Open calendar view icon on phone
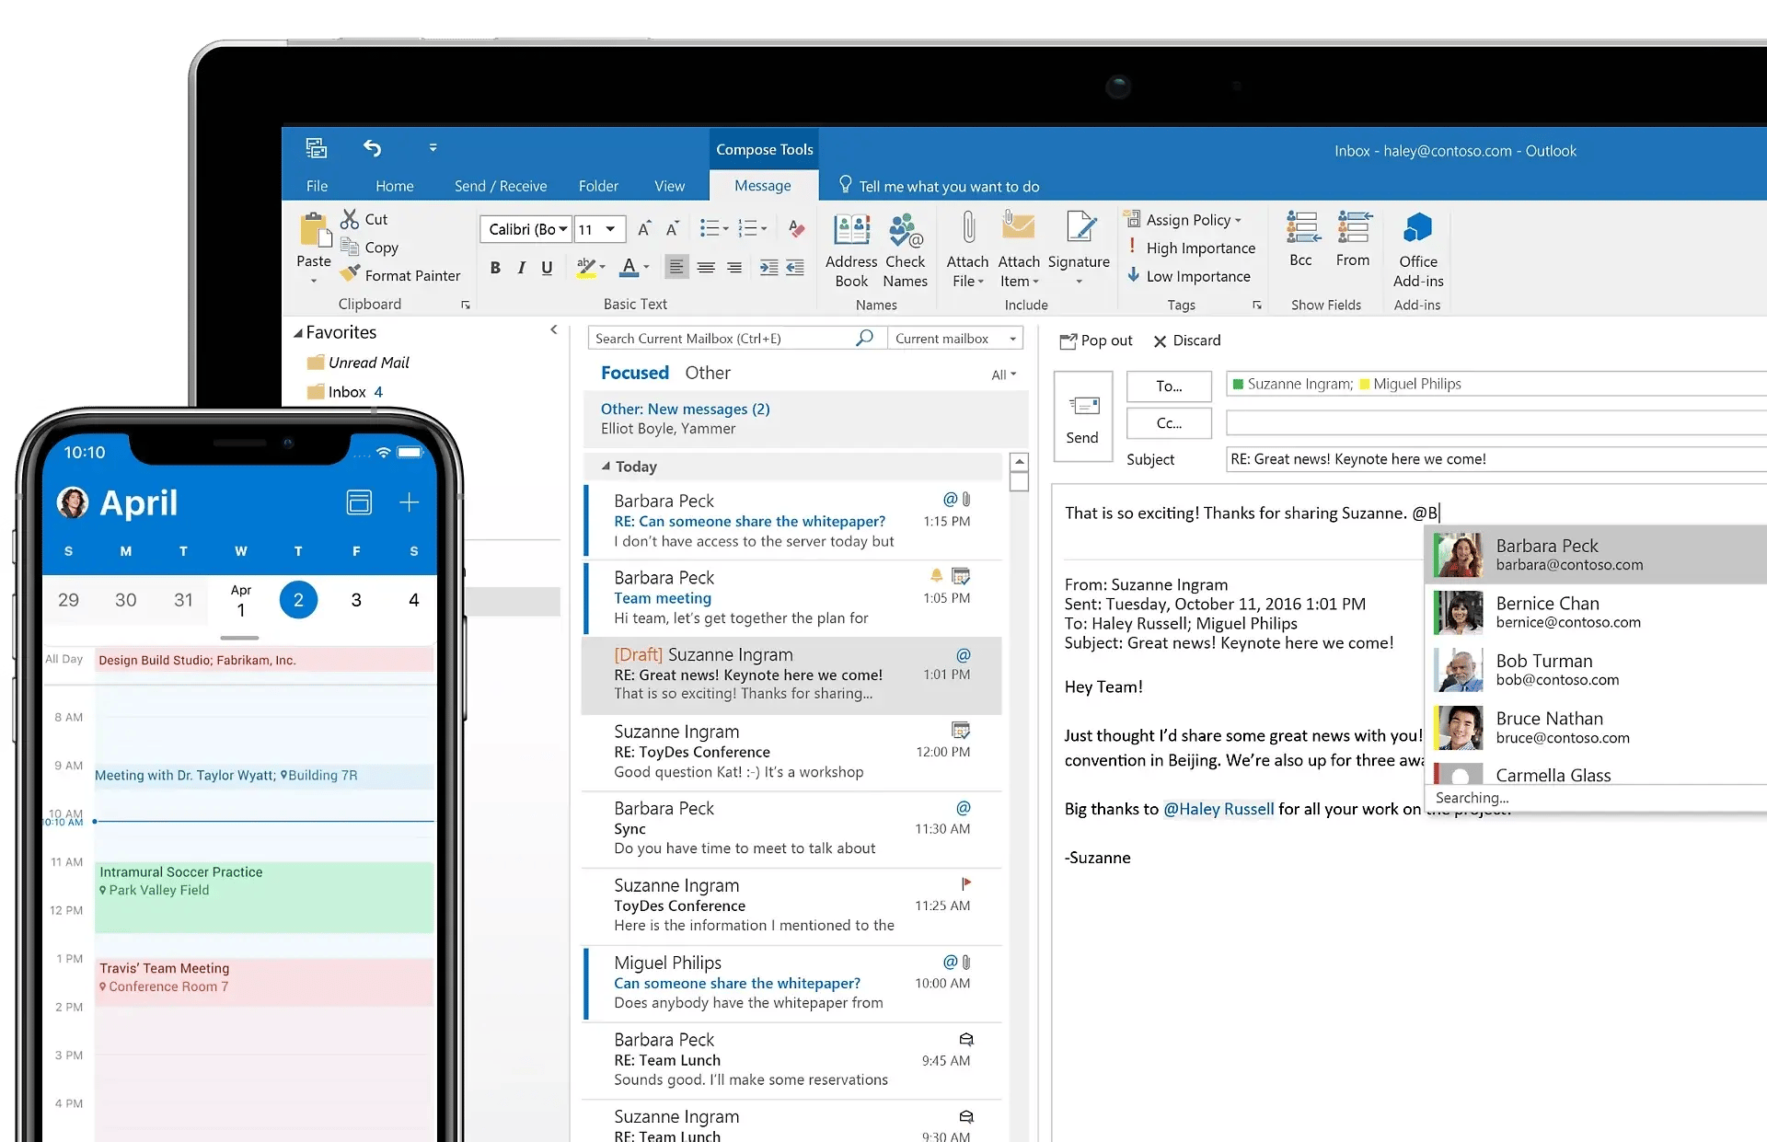 [359, 502]
